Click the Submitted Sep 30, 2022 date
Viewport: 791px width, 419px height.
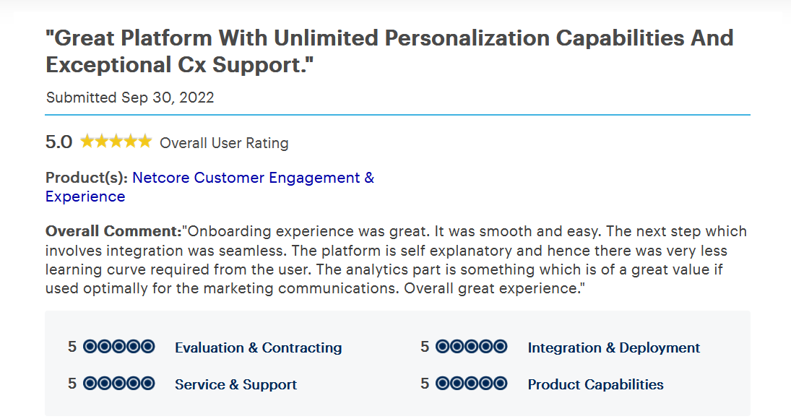coord(130,98)
